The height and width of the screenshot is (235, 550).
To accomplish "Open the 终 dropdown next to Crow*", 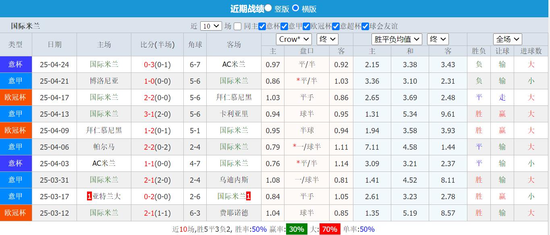I will (x=327, y=39).
